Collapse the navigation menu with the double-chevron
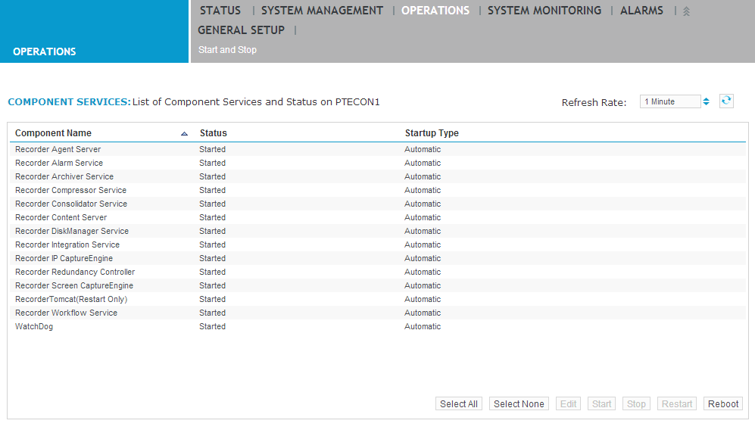Screen dimensions: 755x436 click(x=685, y=11)
